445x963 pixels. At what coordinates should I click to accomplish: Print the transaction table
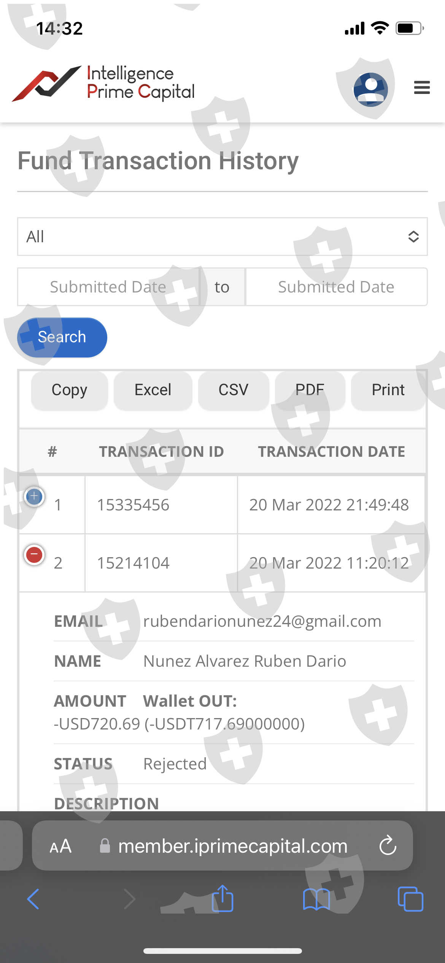click(x=388, y=390)
